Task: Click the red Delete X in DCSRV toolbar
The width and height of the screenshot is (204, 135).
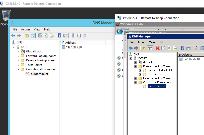Action: pos(157,48)
